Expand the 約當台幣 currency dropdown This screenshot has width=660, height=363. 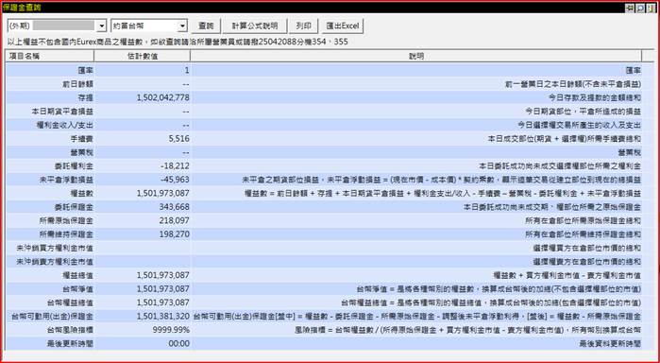pyautogui.click(x=182, y=26)
